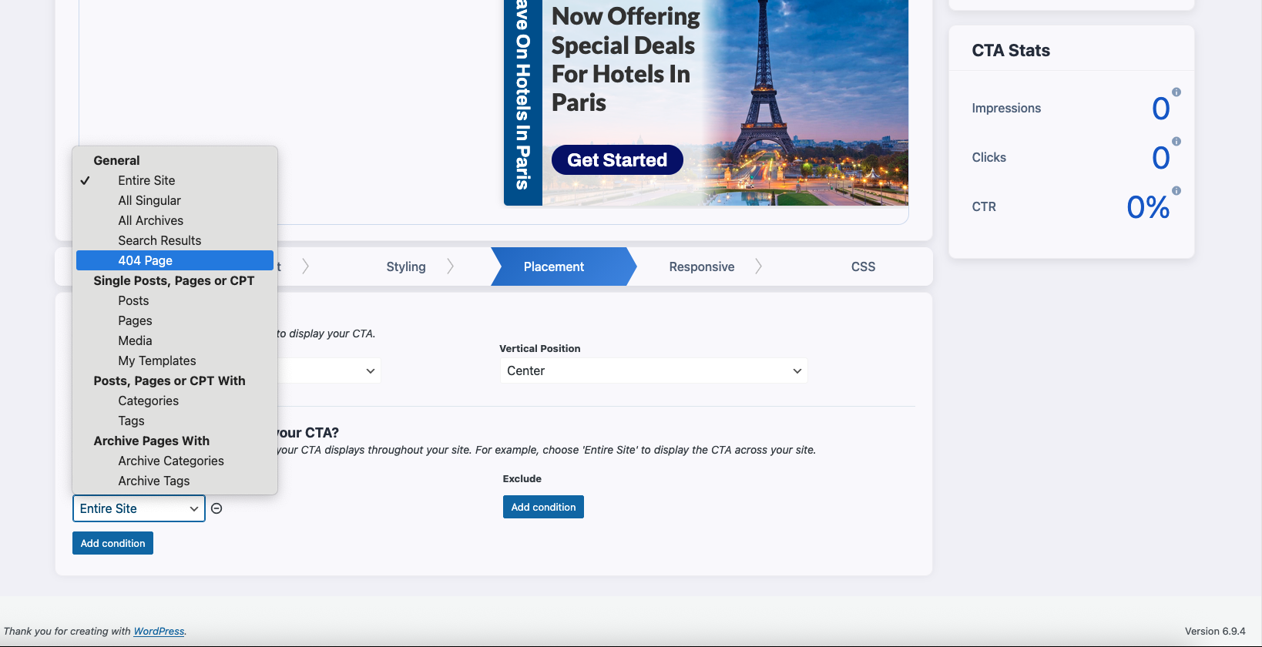Image resolution: width=1262 pixels, height=647 pixels.
Task: Click the Entire Site condition dropdown
Action: tap(139, 508)
